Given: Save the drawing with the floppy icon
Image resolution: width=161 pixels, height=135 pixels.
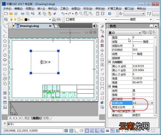Looking at the screenshot, I should coord(16,14).
